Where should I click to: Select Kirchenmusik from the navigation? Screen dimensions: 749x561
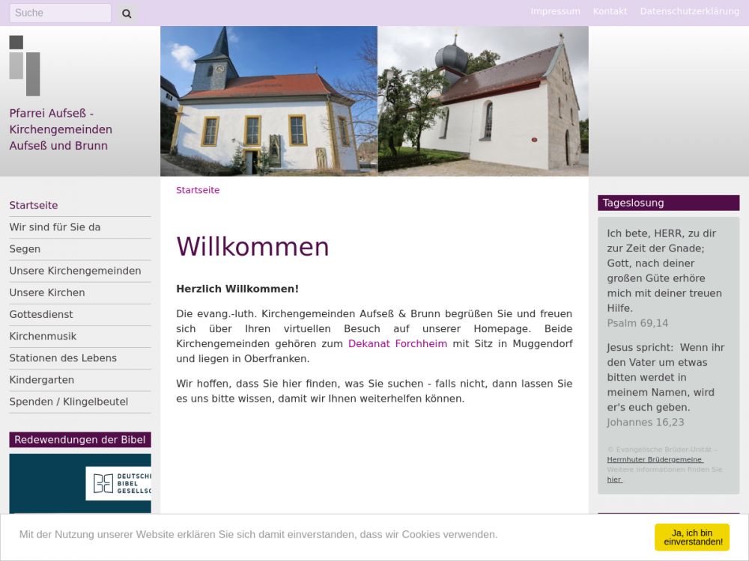pyautogui.click(x=43, y=336)
